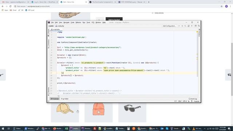Click the UTF-8 encoding status item
Viewport: 233px width, 131px height.
[185, 101]
